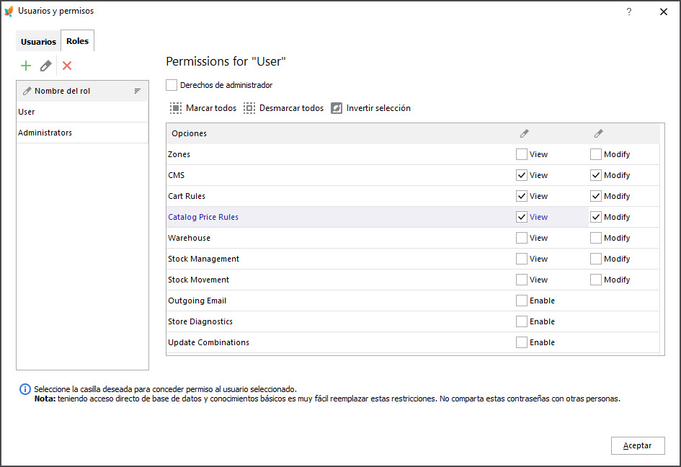The height and width of the screenshot is (467, 681).
Task: Select the Stock Management option row
Action: click(413, 259)
